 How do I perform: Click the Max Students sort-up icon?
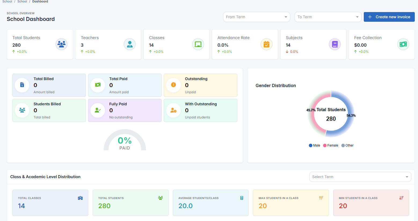coord(321,198)
